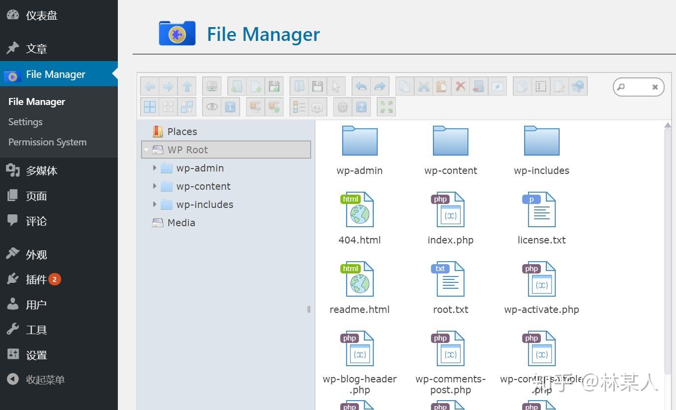Image resolution: width=676 pixels, height=410 pixels.
Task: Click the Duplicate files icon
Action: (x=522, y=87)
